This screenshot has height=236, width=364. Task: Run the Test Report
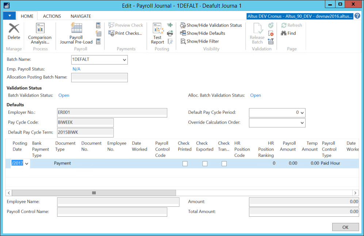pos(157,33)
